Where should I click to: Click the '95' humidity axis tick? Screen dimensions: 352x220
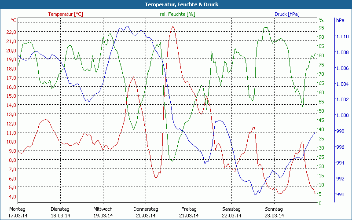pyautogui.click(x=321, y=27)
